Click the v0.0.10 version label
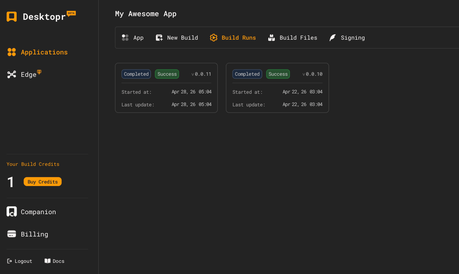459x274 pixels. (312, 74)
